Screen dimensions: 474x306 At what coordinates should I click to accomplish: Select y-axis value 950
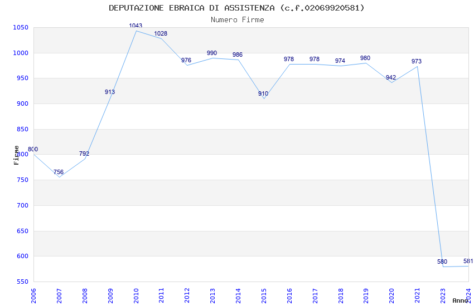point(22,78)
